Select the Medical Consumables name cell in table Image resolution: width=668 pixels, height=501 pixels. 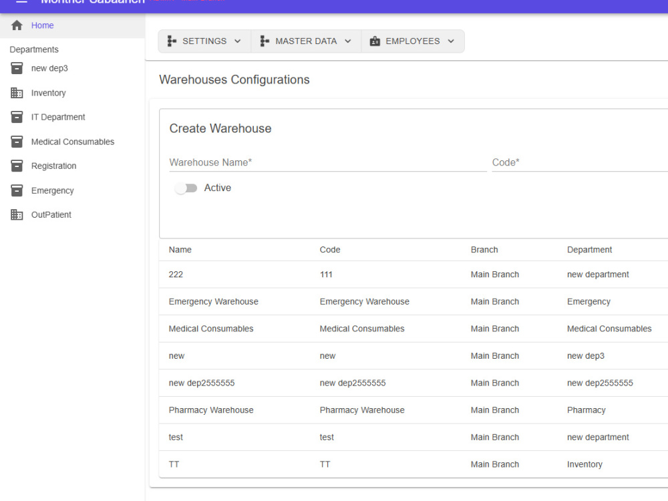coord(211,329)
